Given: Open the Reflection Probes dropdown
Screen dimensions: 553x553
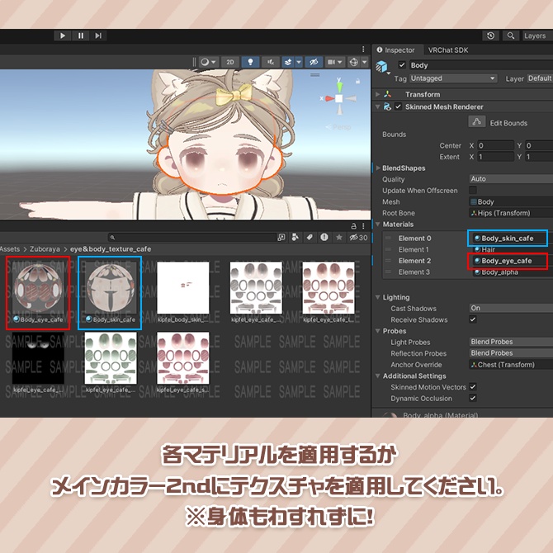Looking at the screenshot, I should click(x=511, y=353).
